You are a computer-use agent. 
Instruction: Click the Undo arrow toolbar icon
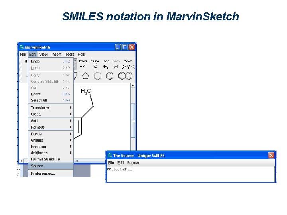pos(106,67)
